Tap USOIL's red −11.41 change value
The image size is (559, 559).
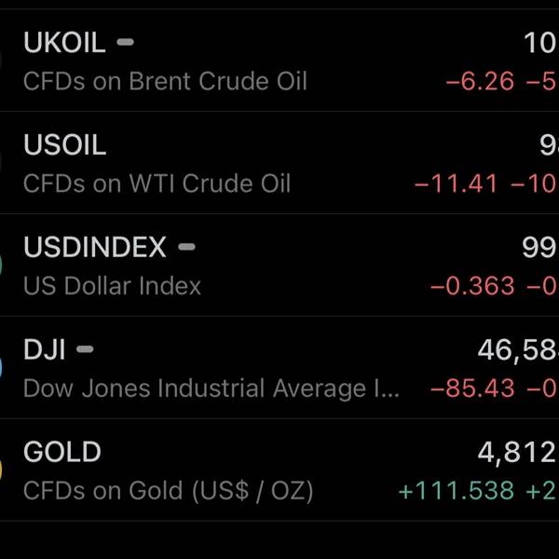click(456, 184)
